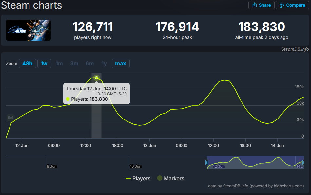Select the 1m zoom option
Viewport: 311px width, 195px height.
tap(59, 64)
